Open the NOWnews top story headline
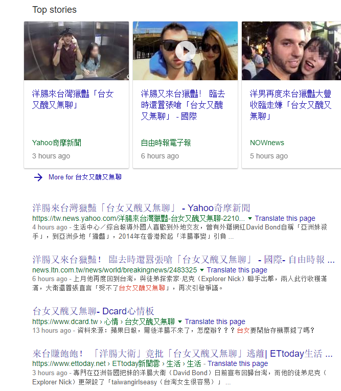This screenshot has width=341, height=391. tap(290, 105)
